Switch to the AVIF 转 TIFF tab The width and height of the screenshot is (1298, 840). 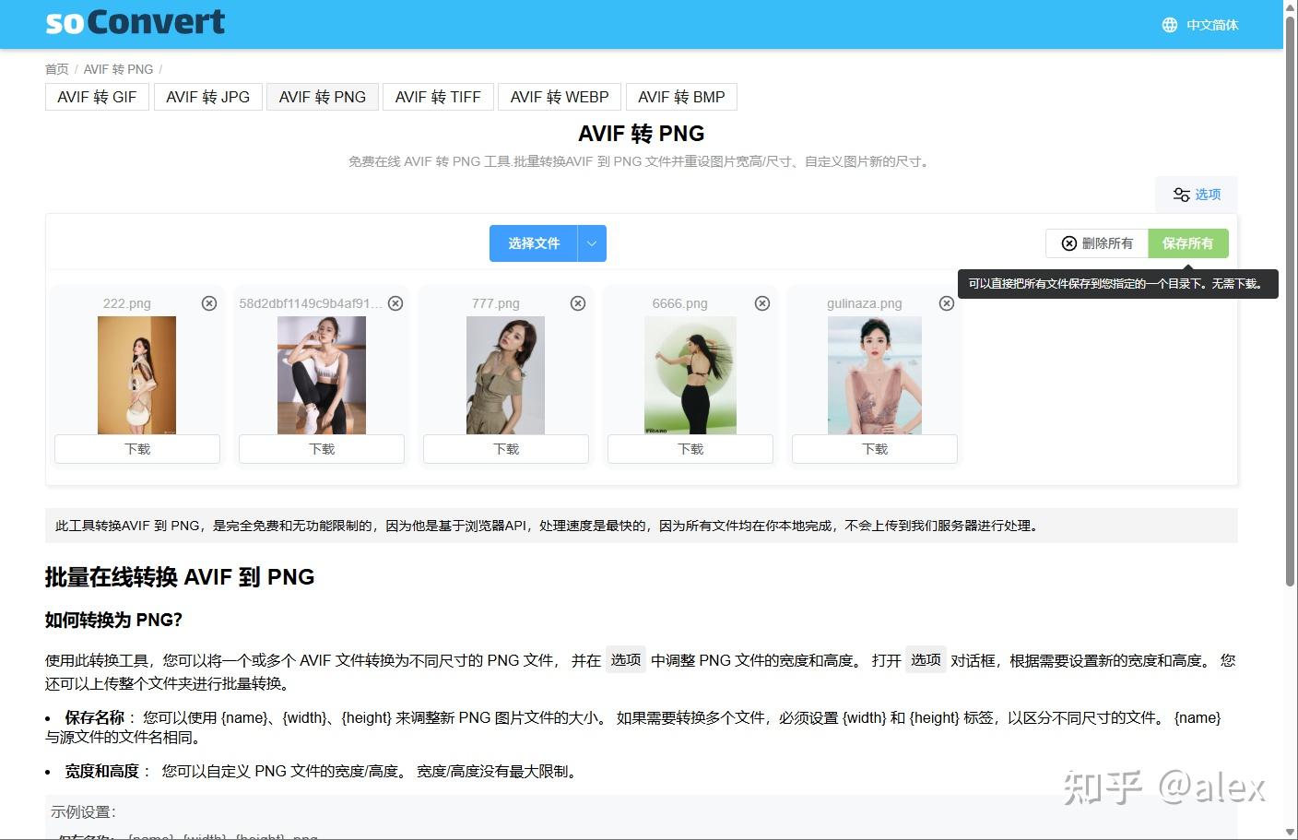click(x=438, y=96)
